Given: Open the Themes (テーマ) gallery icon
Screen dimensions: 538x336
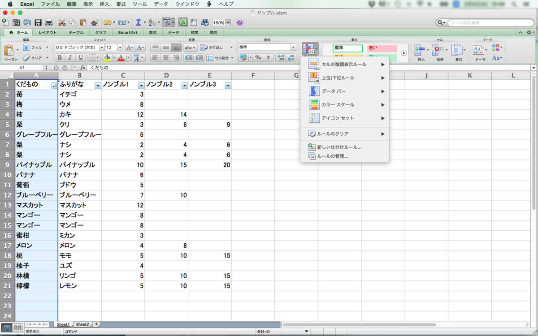Looking at the screenshot, I should click(x=478, y=49).
